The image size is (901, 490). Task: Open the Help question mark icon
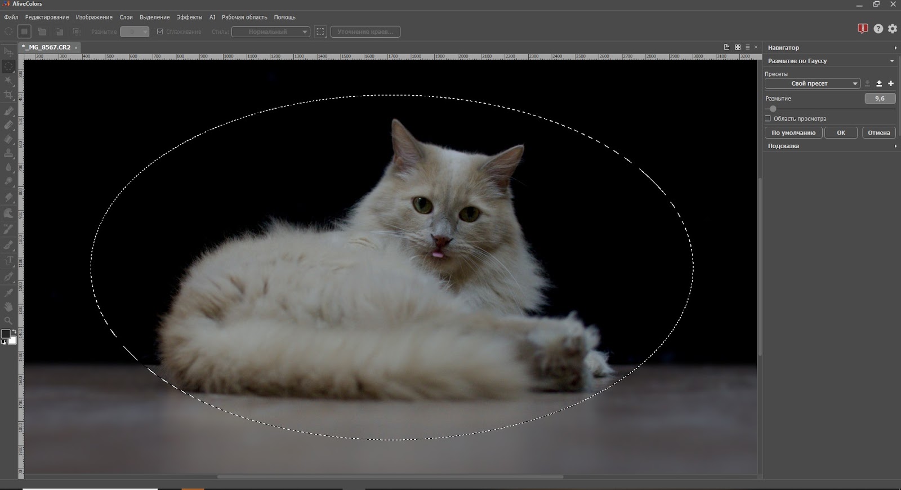[878, 28]
